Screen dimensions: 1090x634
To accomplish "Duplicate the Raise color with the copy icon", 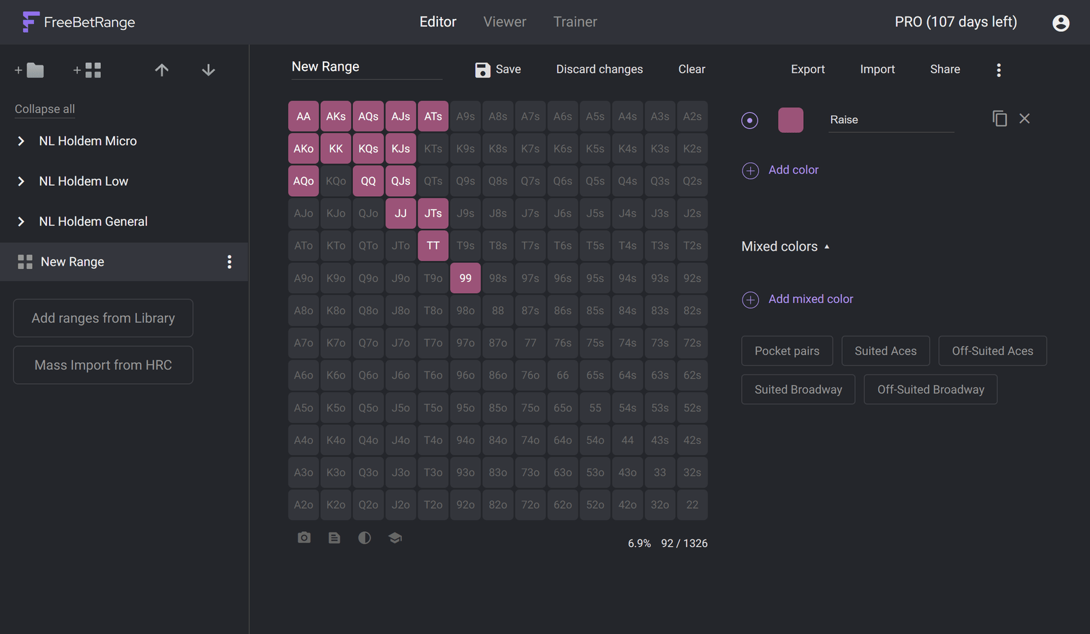I will click(999, 119).
